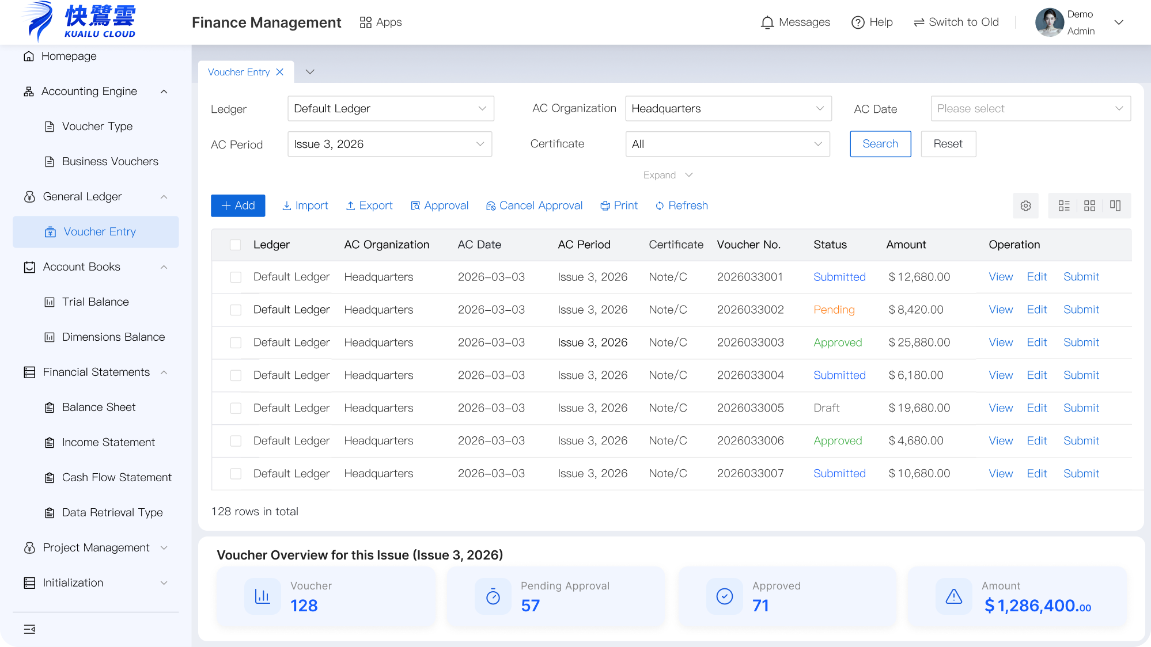
Task: Click the Balance Sheet icon
Action: [x=50, y=408]
